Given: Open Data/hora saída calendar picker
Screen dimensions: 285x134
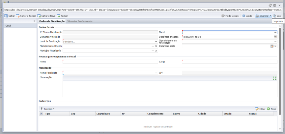Looking at the screenshot, I should coord(272,46).
